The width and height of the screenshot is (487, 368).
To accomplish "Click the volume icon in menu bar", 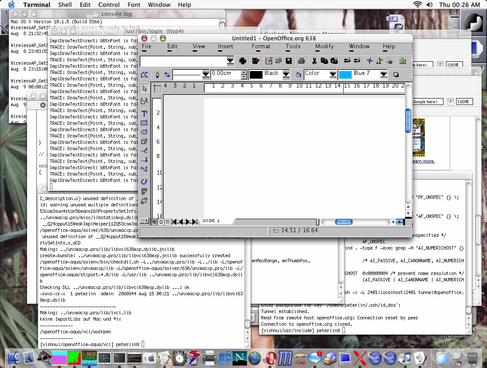I will pos(430,5).
